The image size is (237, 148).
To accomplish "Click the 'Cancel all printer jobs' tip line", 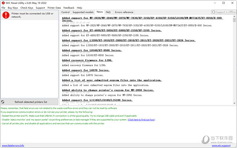I will [53, 124].
